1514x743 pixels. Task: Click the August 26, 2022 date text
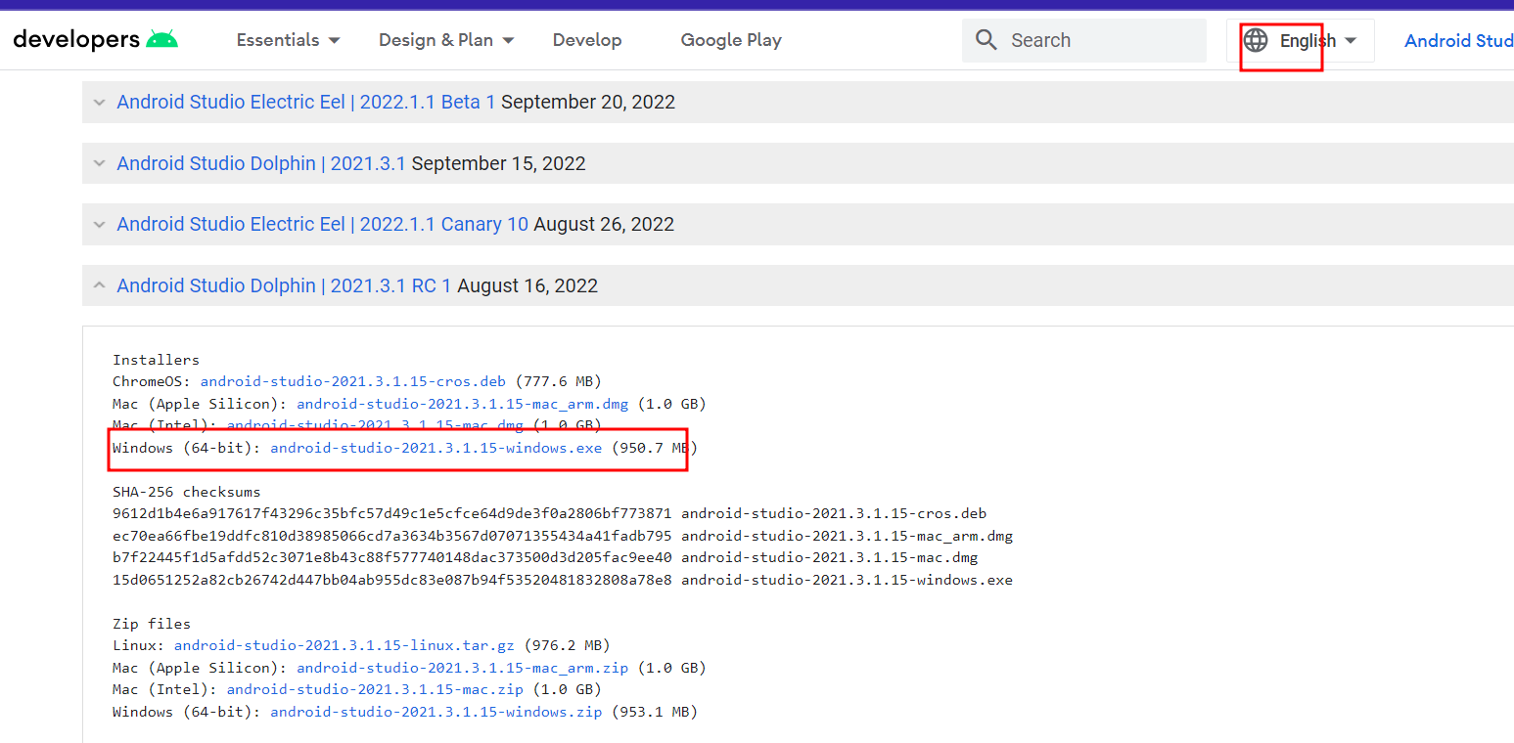pyautogui.click(x=604, y=224)
